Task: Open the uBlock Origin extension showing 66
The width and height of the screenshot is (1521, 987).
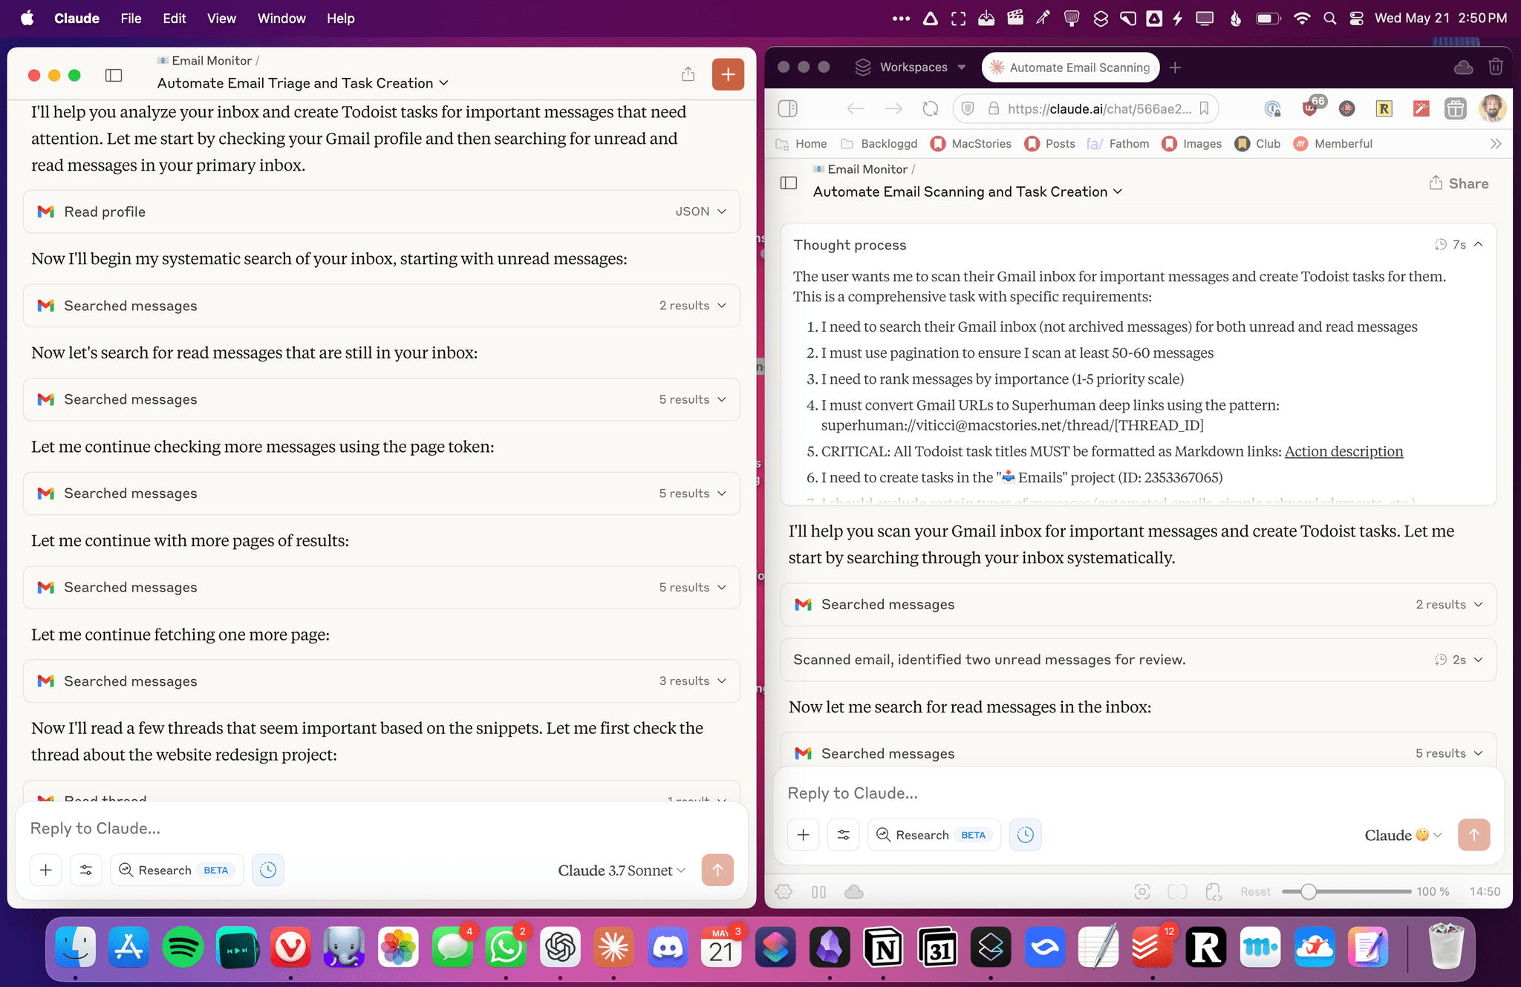Action: pos(1310,108)
